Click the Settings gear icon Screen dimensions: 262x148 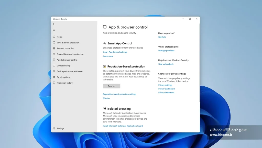point(54,129)
